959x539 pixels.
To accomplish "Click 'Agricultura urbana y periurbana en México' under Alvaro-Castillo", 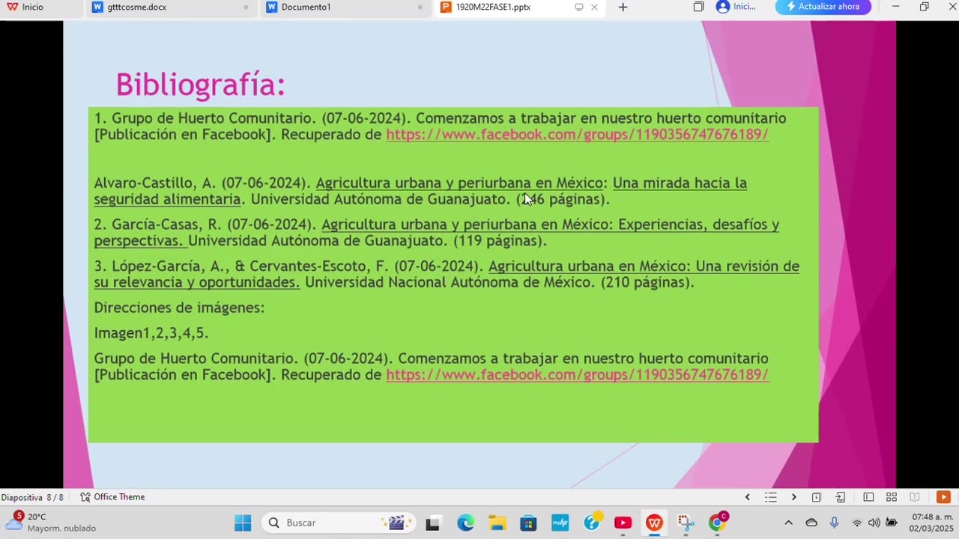I will pos(460,183).
